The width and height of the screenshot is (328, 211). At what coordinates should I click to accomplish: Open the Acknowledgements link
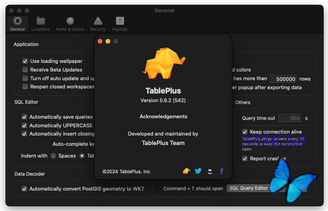coord(163,116)
